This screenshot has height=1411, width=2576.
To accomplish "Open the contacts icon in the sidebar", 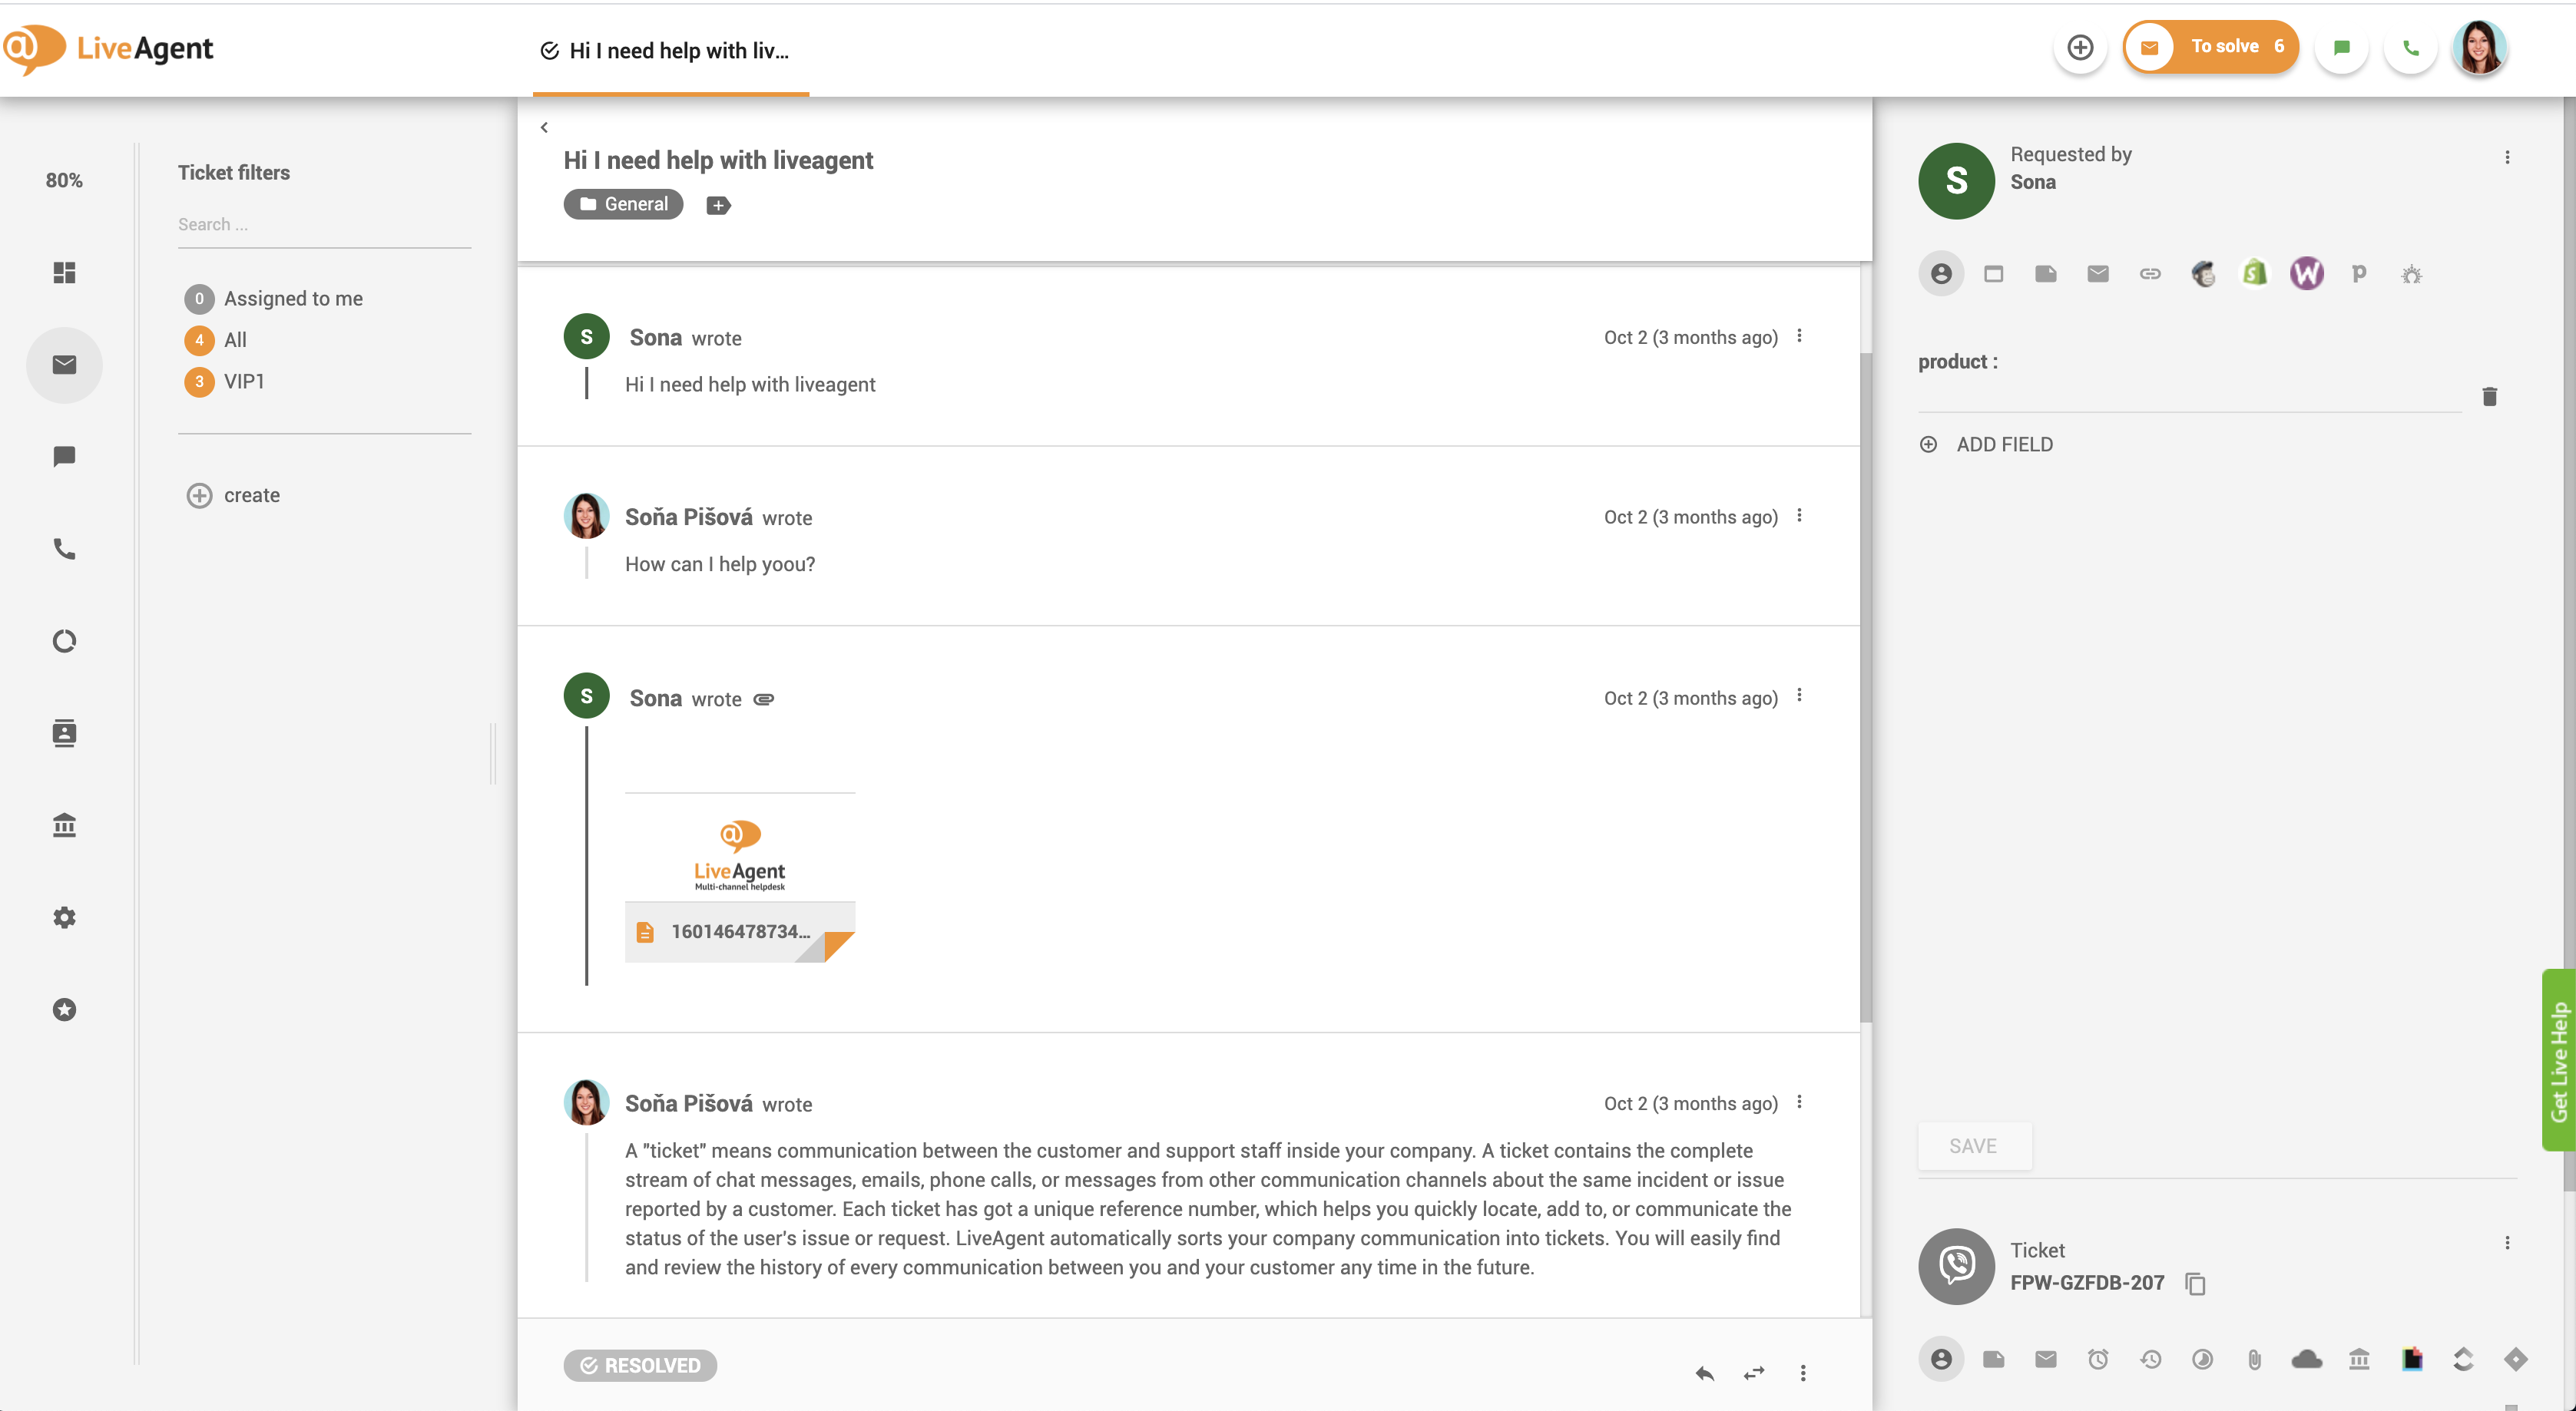I will point(64,732).
